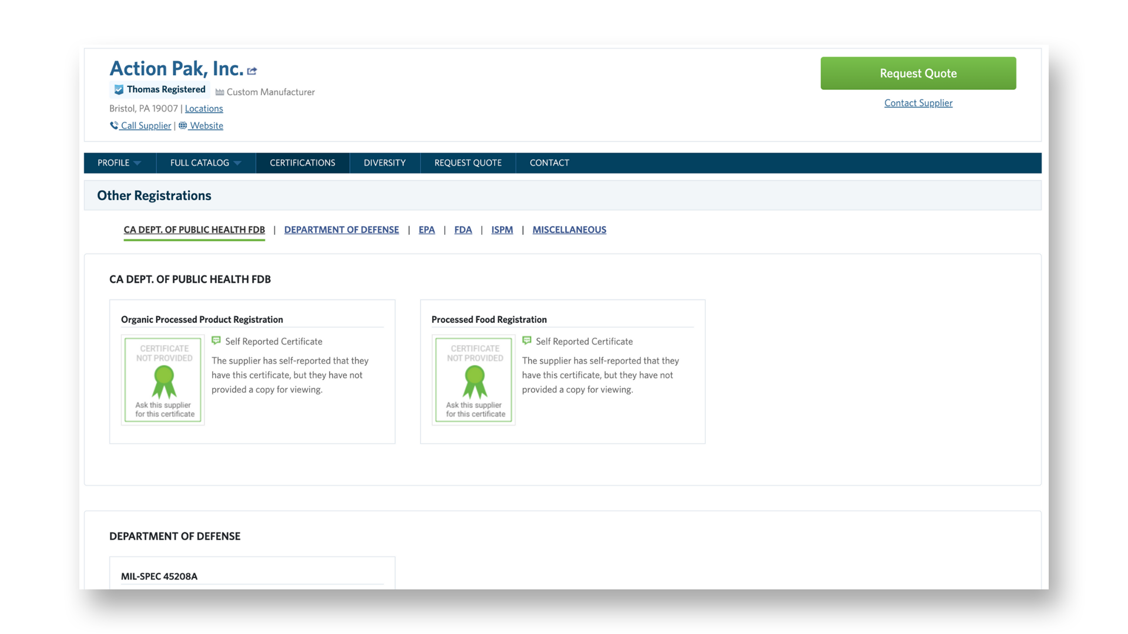1128x634 pixels.
Task: Select the CA DEPT. OF PUBLIC HEALTH FDB tab
Action: (x=194, y=230)
